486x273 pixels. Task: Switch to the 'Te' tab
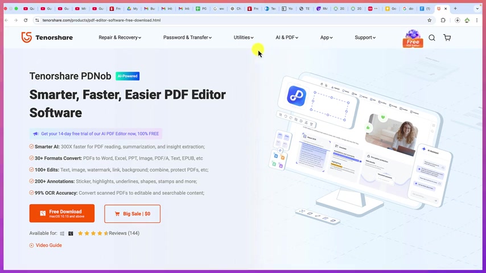coord(270,9)
